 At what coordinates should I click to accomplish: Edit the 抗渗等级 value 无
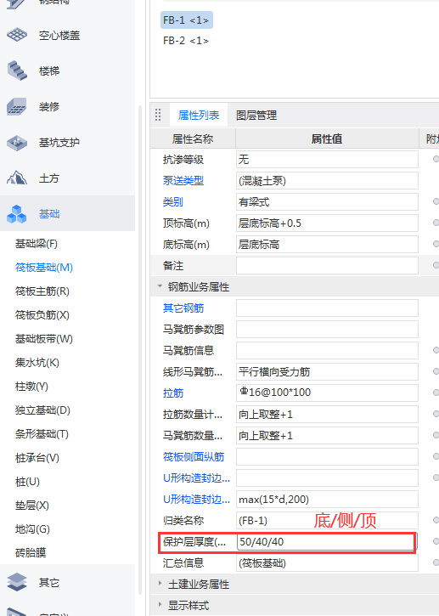click(327, 160)
